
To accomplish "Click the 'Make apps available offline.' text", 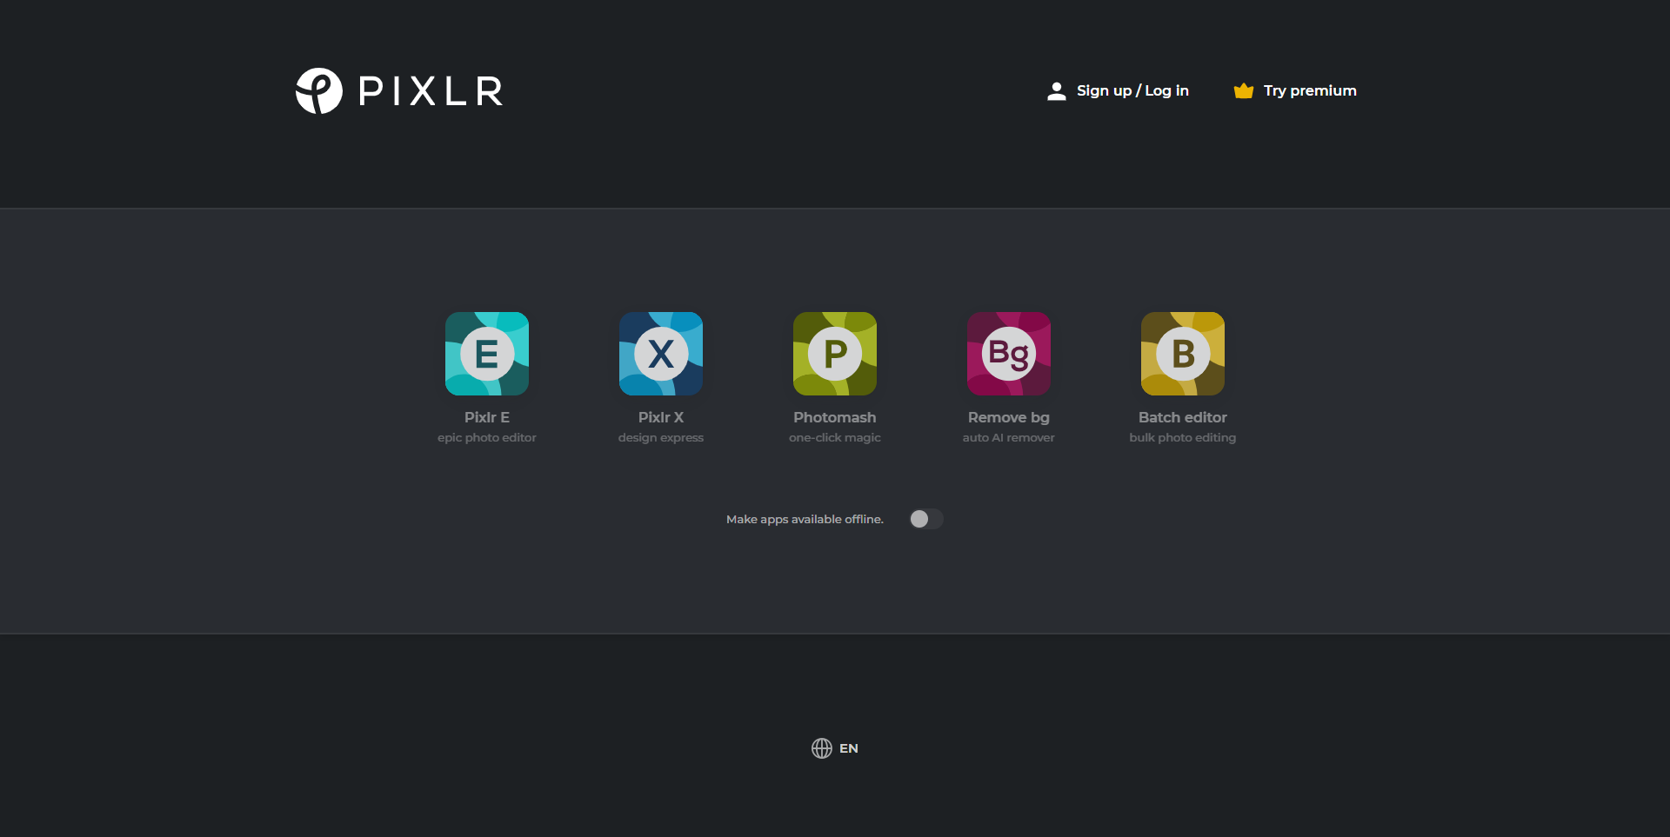I will [x=805, y=519].
